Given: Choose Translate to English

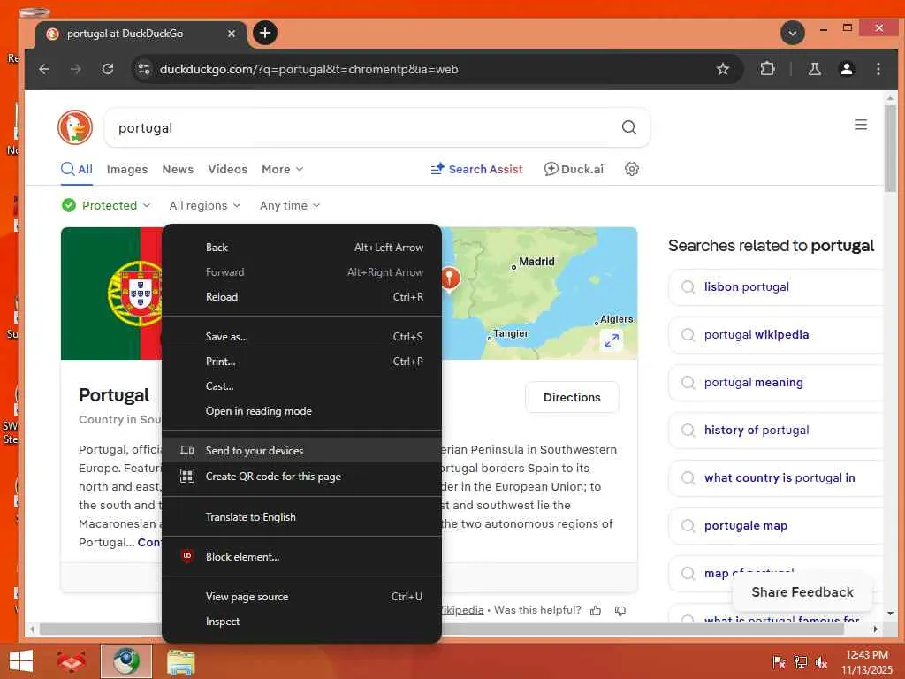Looking at the screenshot, I should coord(302,516).
